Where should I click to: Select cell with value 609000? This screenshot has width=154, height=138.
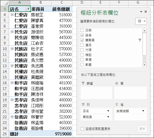click(x=62, y=66)
